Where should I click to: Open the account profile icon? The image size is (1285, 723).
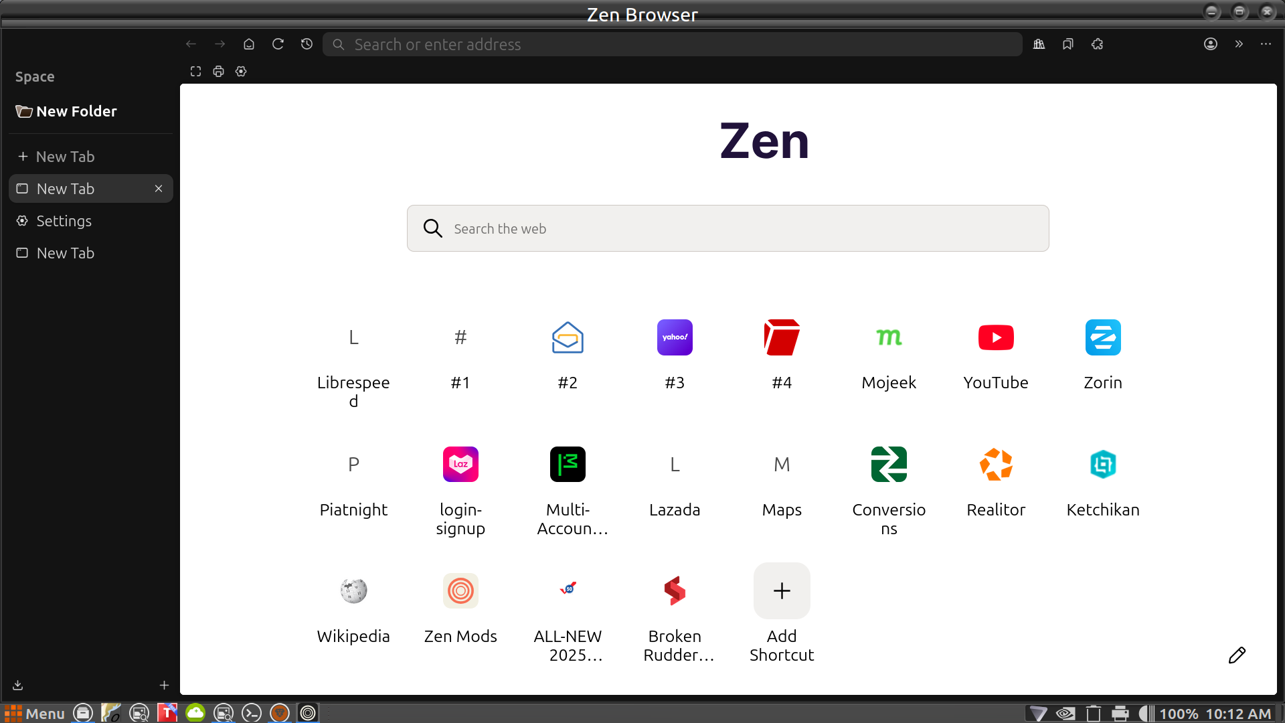tap(1210, 44)
